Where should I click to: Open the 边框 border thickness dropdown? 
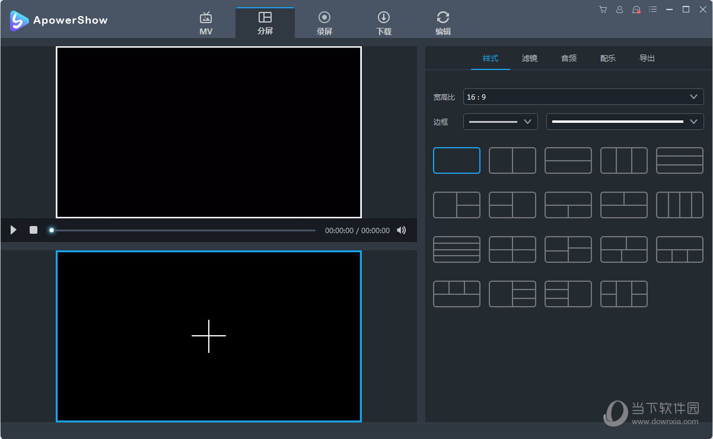[500, 122]
